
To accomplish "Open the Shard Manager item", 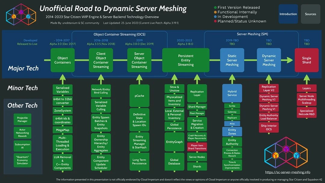I will [197, 106].
